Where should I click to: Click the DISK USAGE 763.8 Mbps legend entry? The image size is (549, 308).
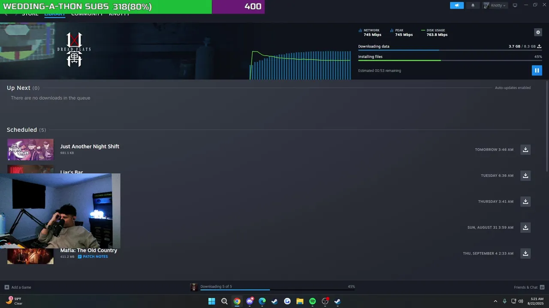pos(434,33)
